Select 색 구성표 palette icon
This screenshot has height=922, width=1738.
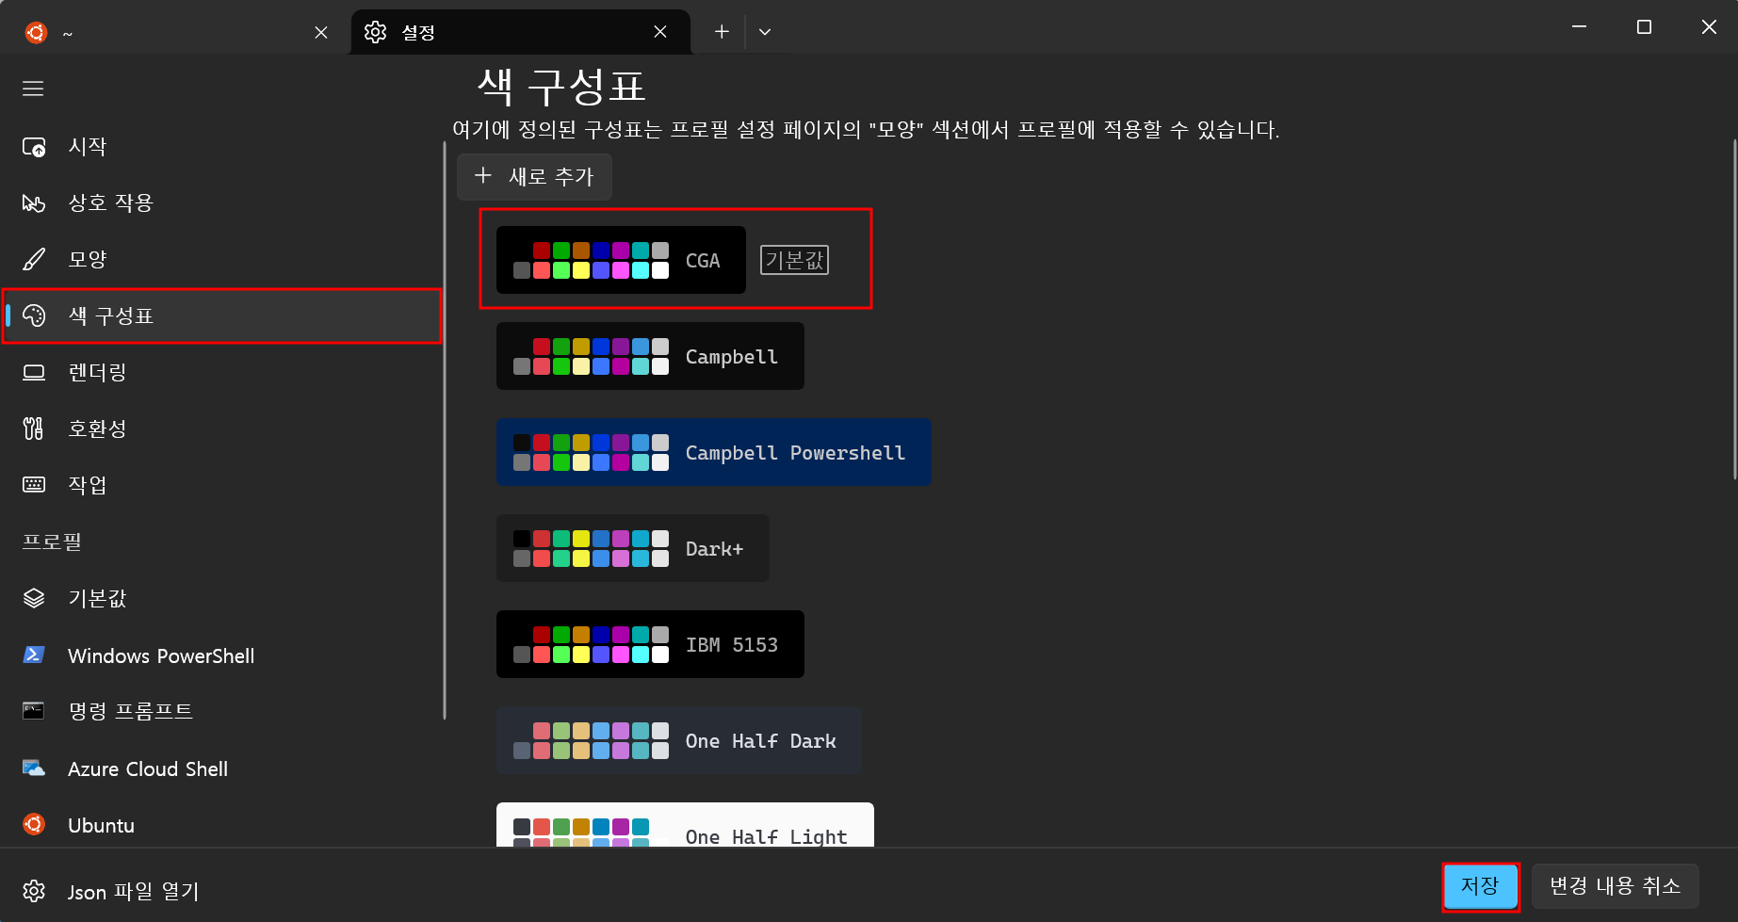[x=34, y=315]
